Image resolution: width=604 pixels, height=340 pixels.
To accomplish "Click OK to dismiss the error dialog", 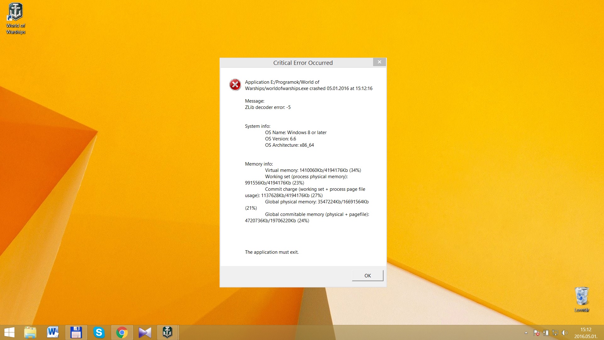I will tap(367, 275).
